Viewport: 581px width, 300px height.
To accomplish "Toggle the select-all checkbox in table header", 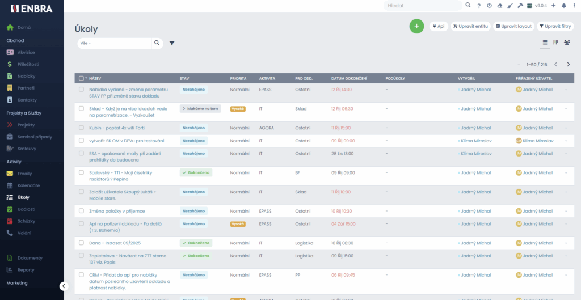I will [82, 78].
